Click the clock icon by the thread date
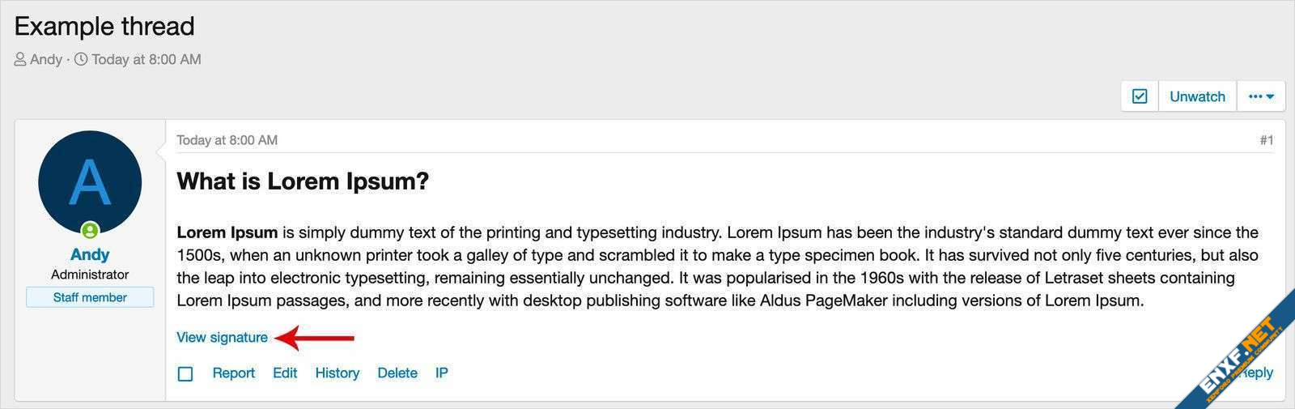This screenshot has width=1295, height=409. 81,60
